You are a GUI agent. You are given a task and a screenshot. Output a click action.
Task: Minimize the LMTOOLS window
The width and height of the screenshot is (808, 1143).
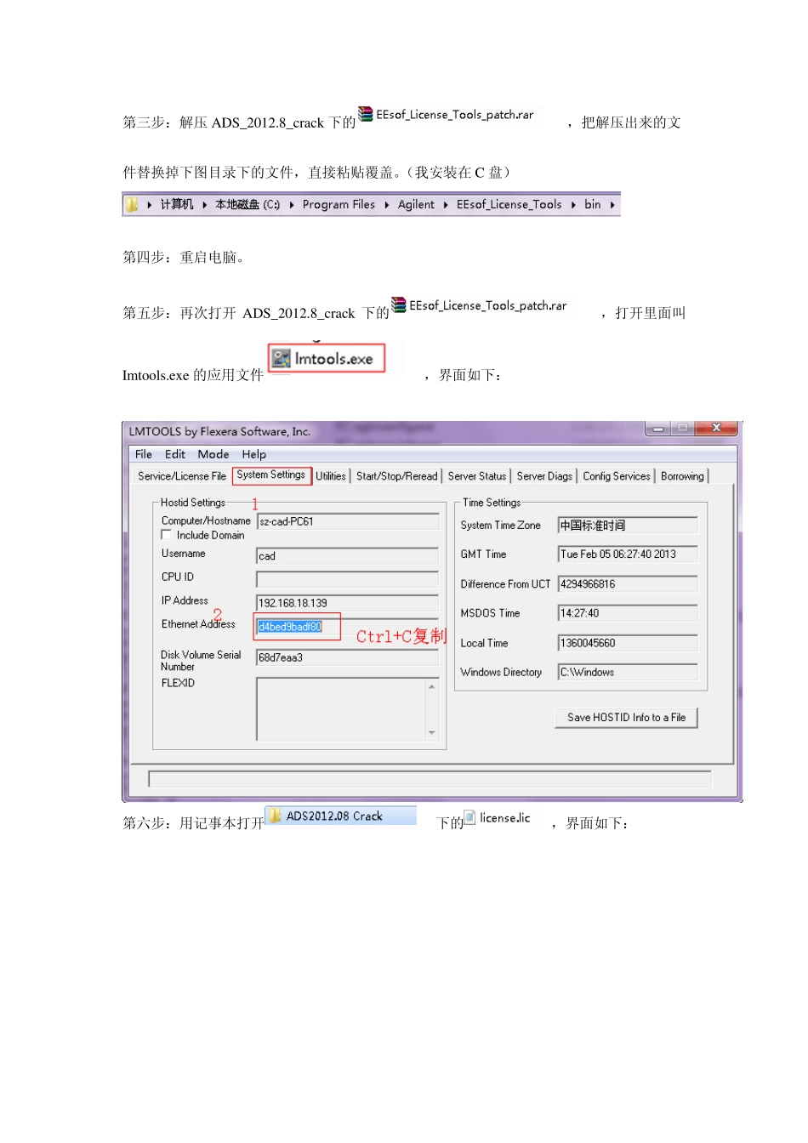point(657,428)
